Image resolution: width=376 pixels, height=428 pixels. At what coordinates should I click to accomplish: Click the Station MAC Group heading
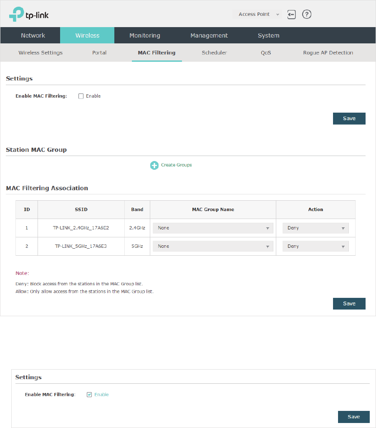pos(36,150)
